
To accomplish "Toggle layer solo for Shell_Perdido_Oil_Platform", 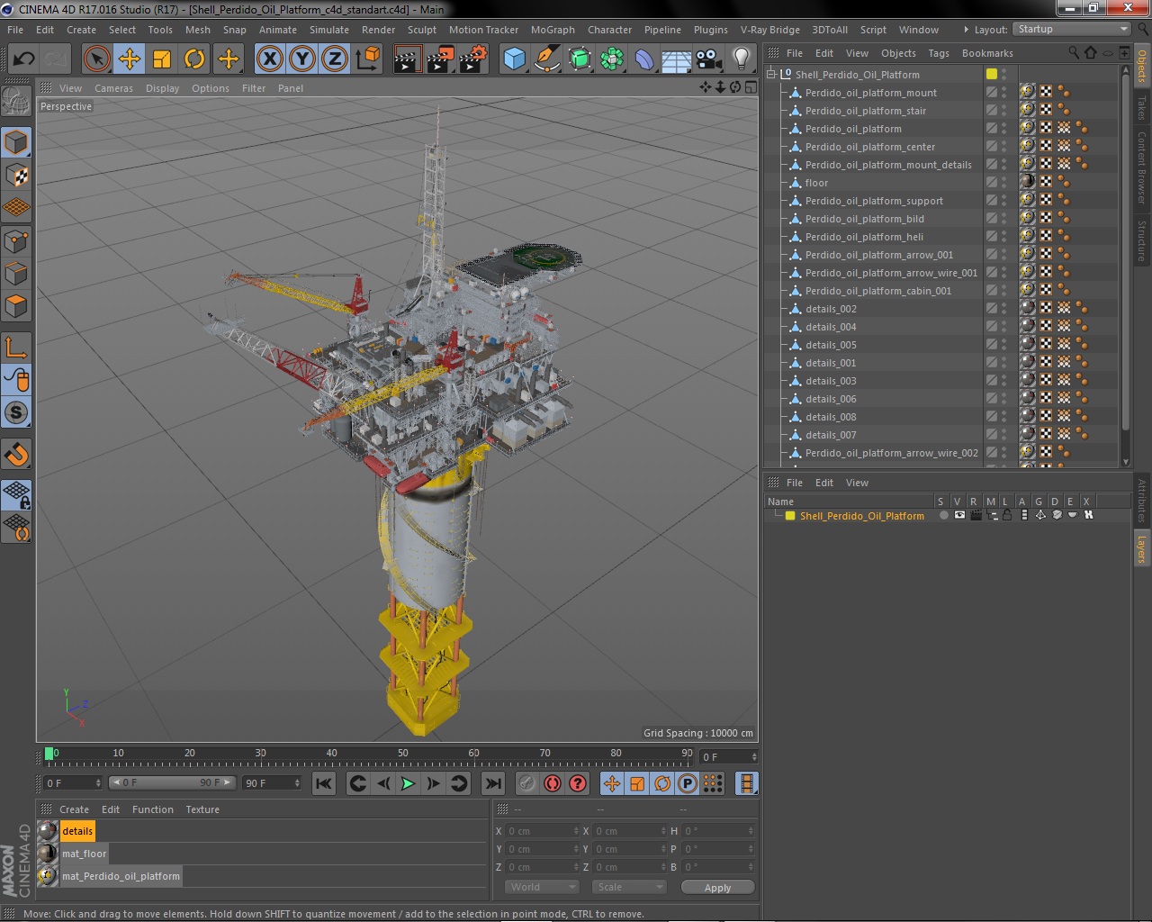I will point(943,516).
